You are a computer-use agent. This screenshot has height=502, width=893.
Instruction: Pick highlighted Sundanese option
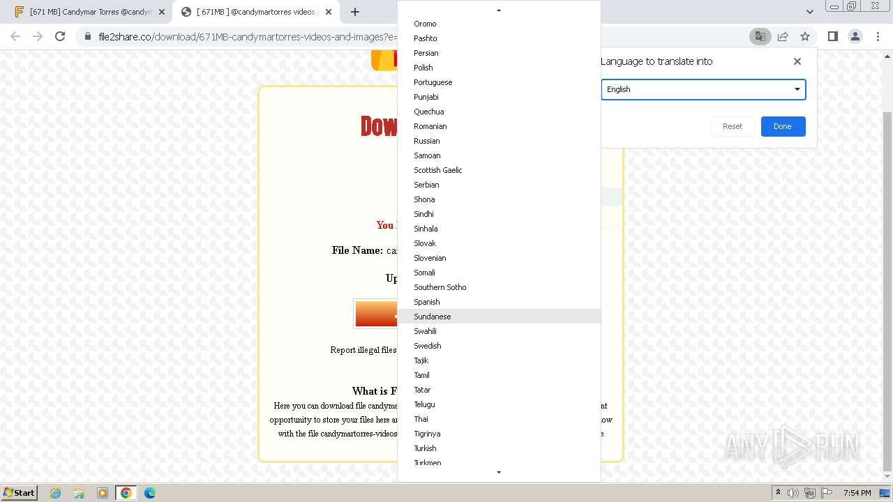pos(499,317)
